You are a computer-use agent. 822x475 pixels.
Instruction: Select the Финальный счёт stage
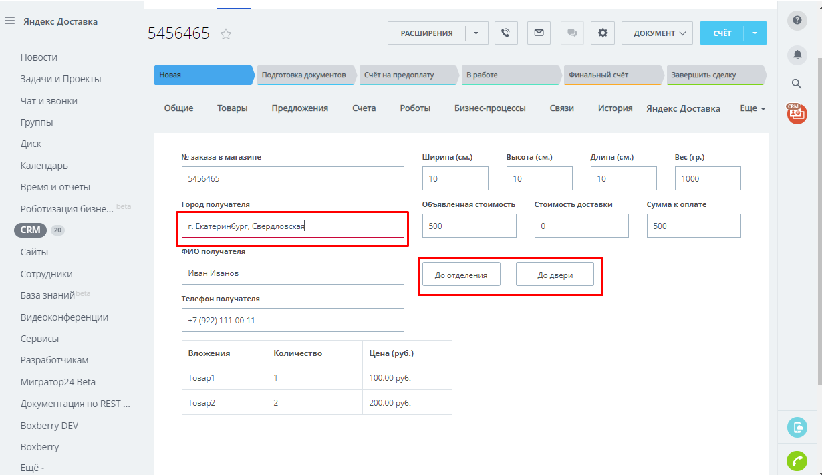point(613,75)
